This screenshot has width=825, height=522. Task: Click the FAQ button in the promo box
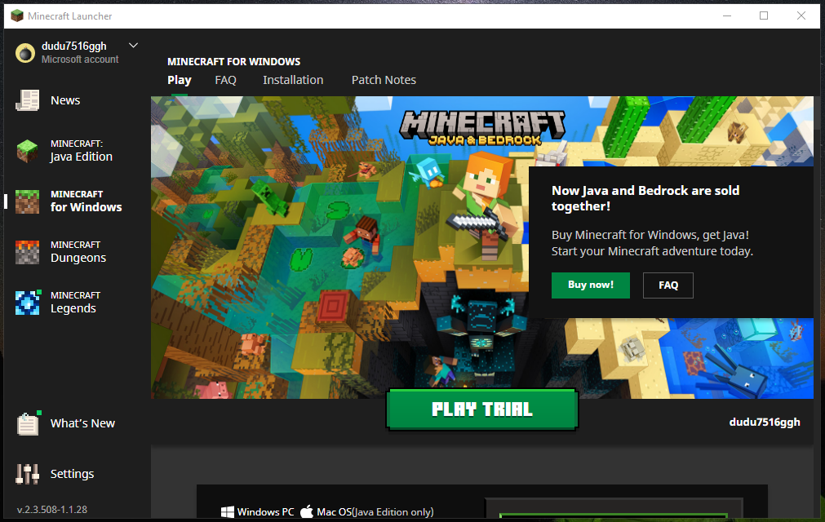[x=668, y=285]
